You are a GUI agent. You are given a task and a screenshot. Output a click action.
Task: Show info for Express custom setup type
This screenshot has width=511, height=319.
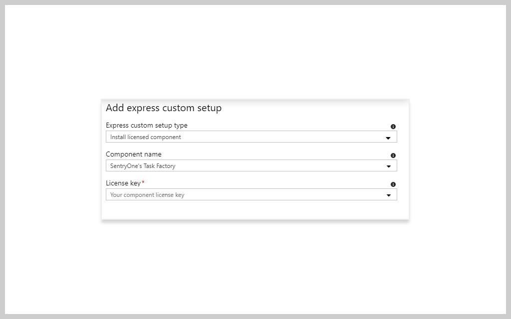pyautogui.click(x=393, y=127)
